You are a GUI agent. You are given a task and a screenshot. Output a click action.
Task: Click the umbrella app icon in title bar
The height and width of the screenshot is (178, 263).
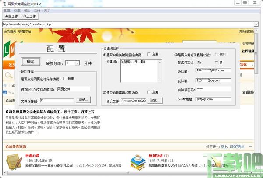[x=4, y=3]
